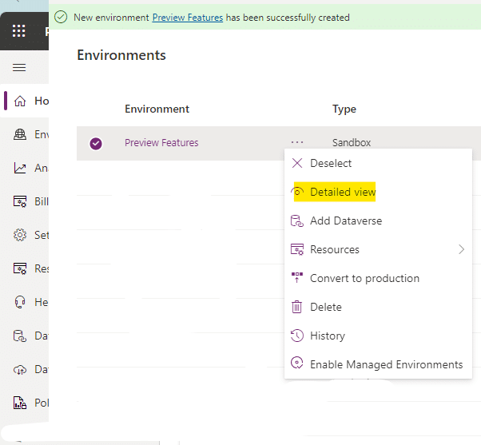Open Settings gear icon in sidebar
Image resolution: width=481 pixels, height=445 pixels.
pyautogui.click(x=21, y=236)
